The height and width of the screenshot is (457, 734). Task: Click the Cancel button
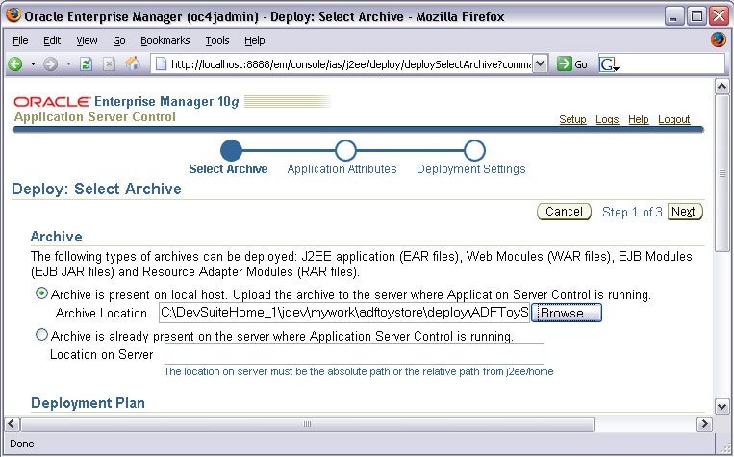(x=564, y=212)
